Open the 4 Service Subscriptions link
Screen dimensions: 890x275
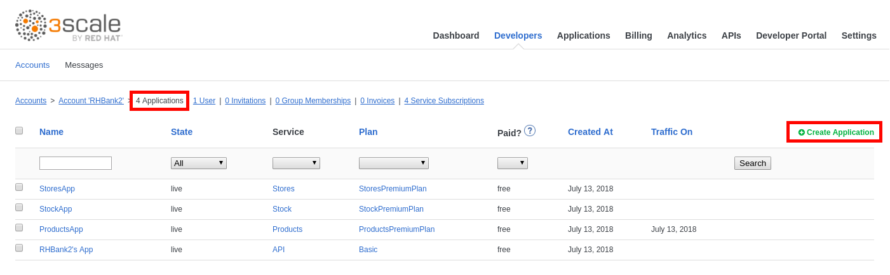click(443, 101)
